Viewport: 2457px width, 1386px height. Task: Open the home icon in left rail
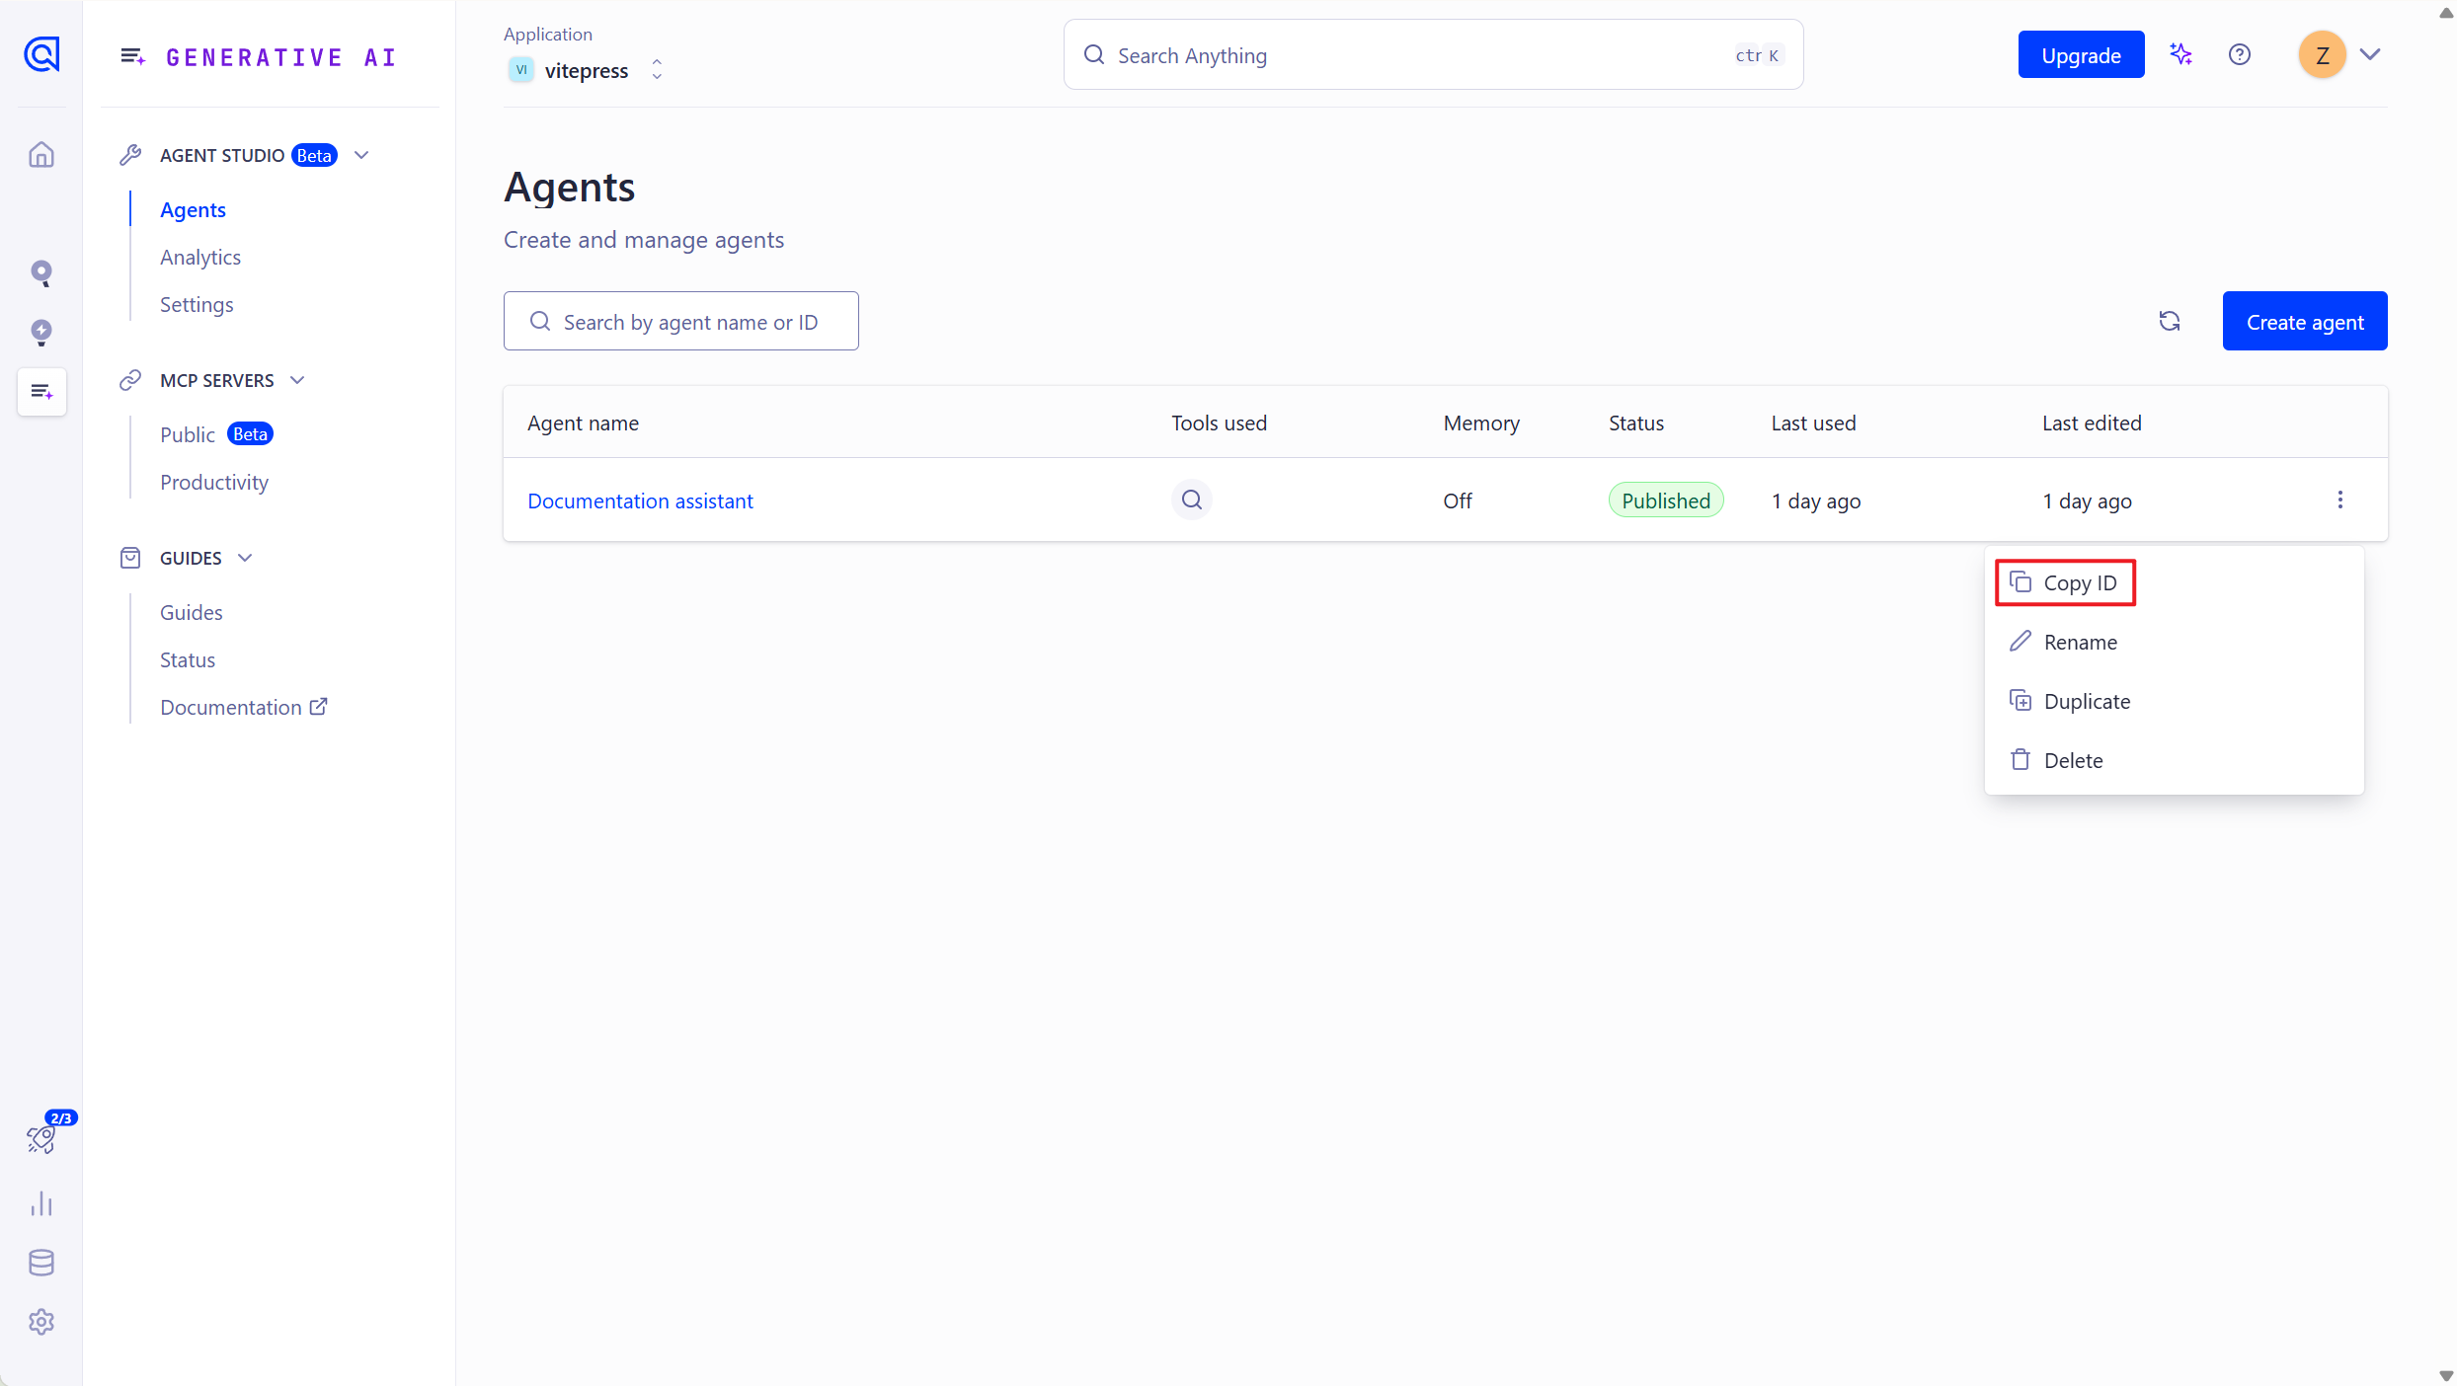pyautogui.click(x=41, y=155)
